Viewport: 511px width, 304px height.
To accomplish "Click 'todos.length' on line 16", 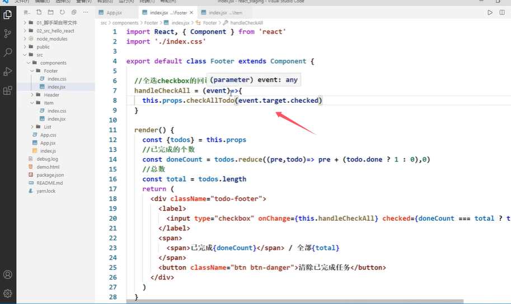I will pyautogui.click(x=222, y=179).
